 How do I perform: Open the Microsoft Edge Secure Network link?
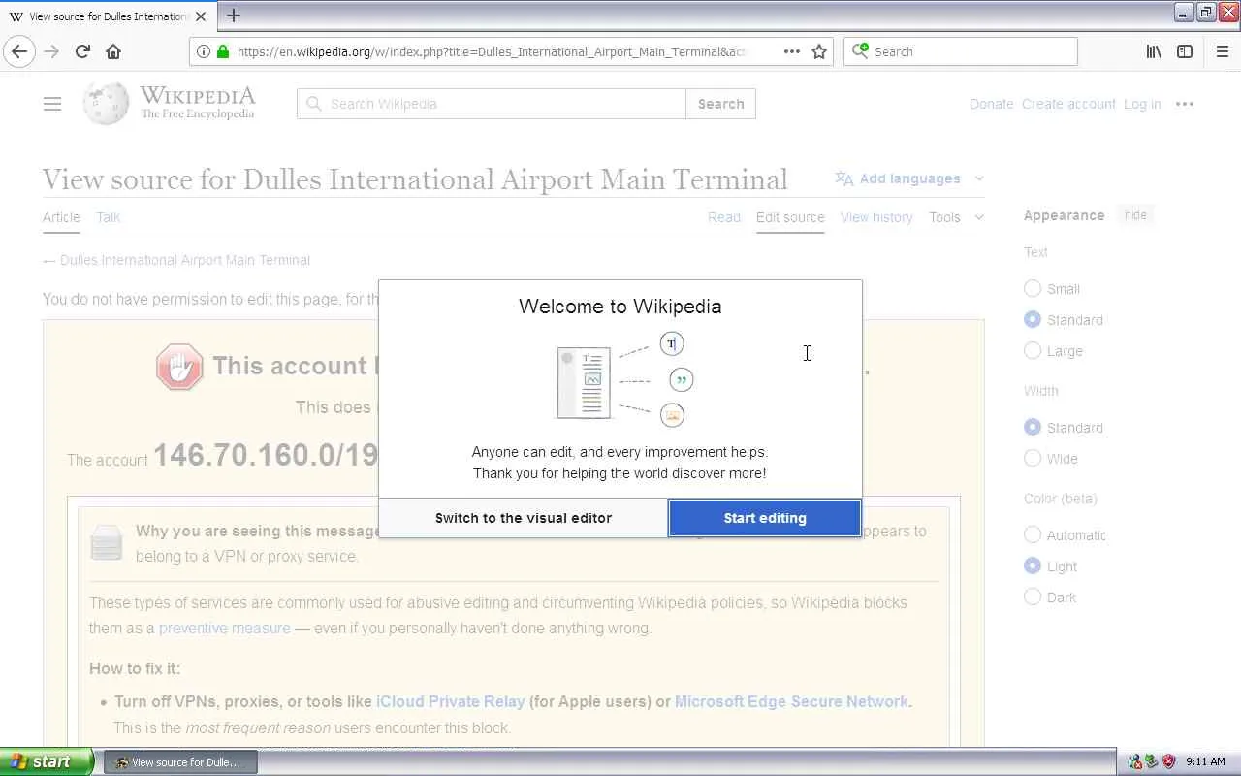coord(791,701)
